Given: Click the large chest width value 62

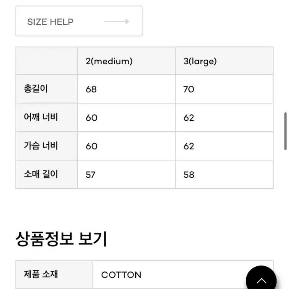Looking at the screenshot, I should click(x=188, y=146).
